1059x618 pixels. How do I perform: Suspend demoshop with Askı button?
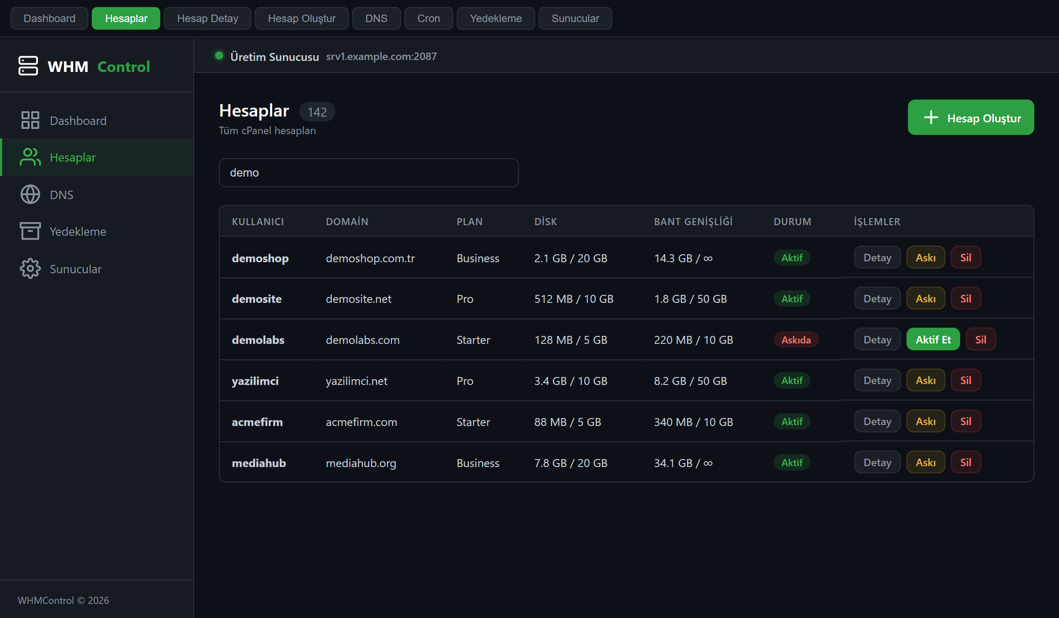(x=925, y=257)
